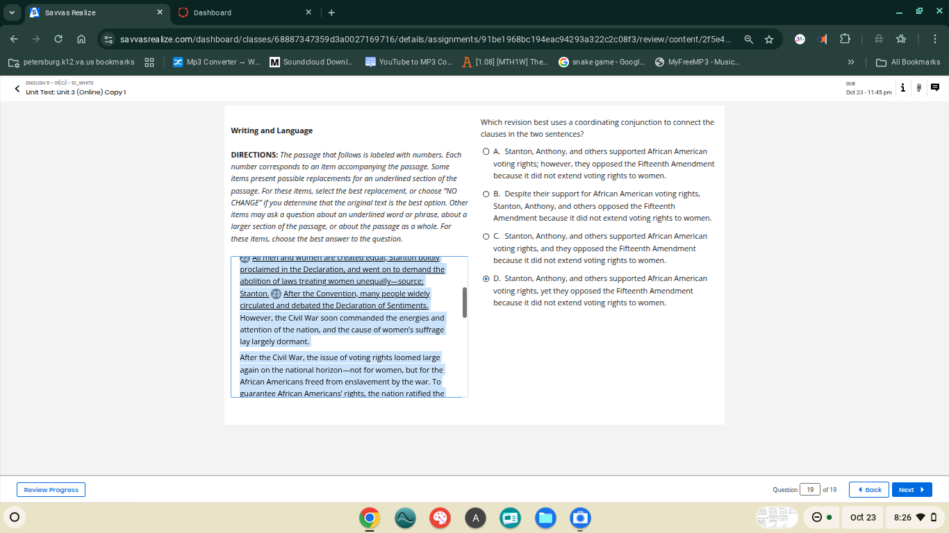Click the Review Progress button

click(x=50, y=489)
